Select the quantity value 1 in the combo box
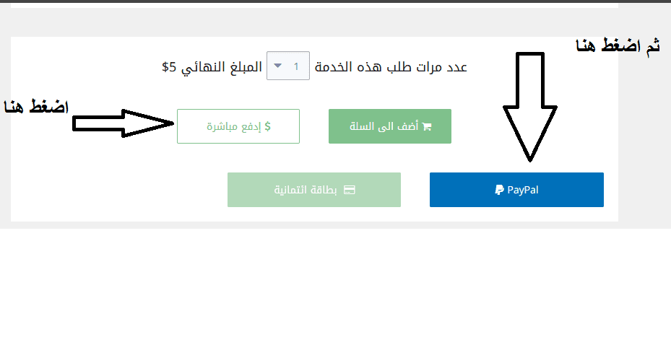The image size is (671, 337). click(x=297, y=66)
